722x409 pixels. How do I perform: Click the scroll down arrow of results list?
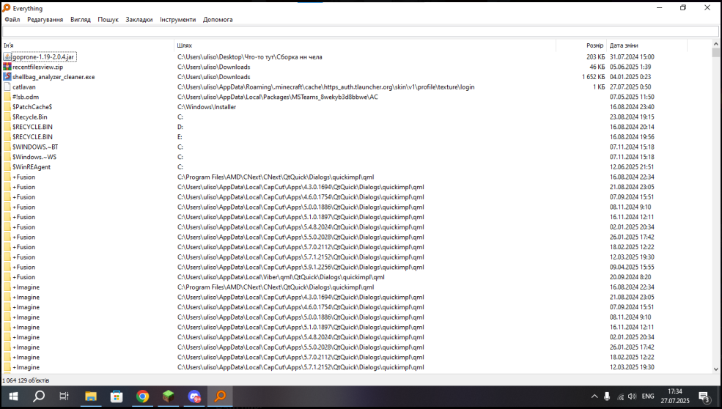pyautogui.click(x=715, y=369)
